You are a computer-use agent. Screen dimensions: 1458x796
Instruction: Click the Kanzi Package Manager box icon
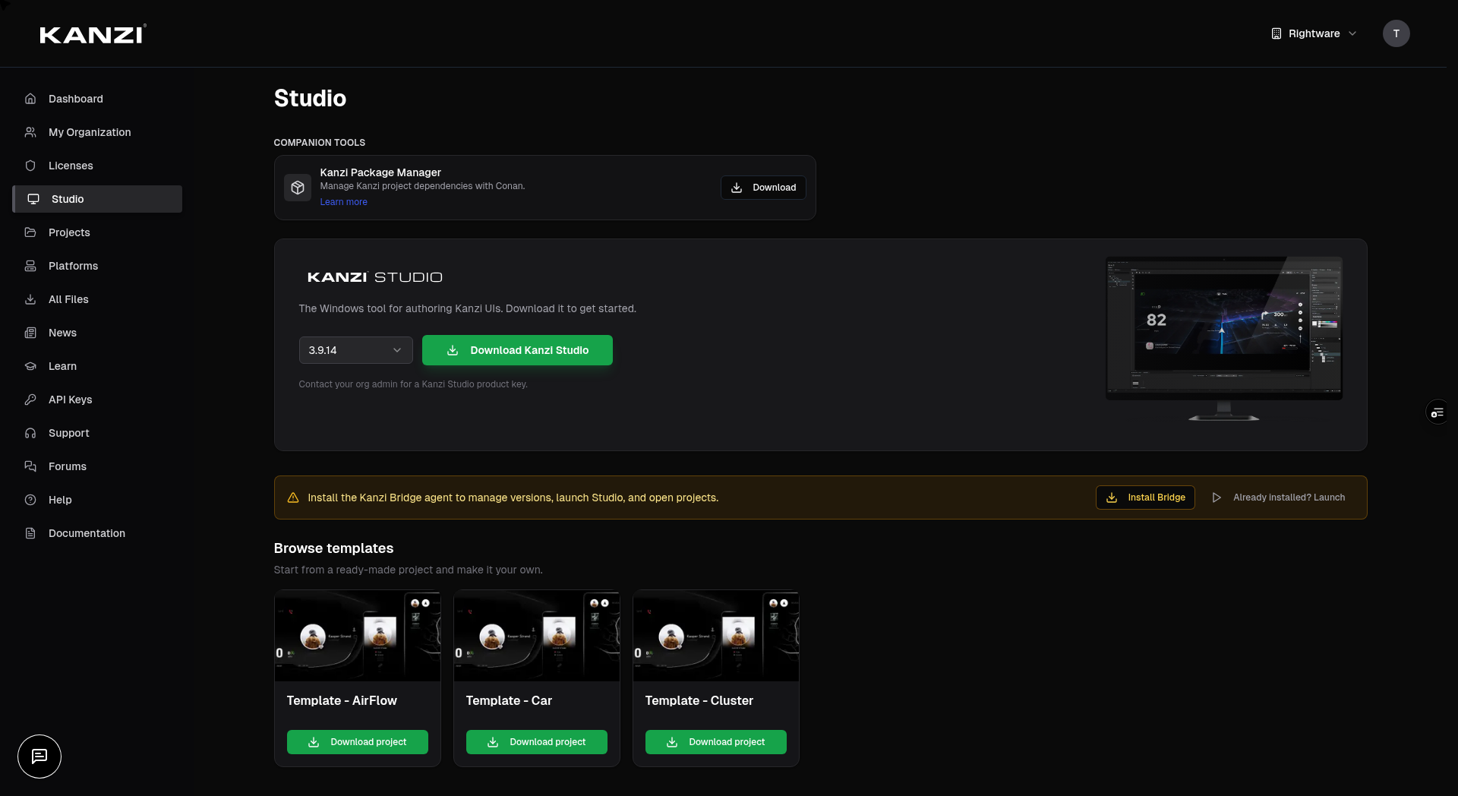[x=298, y=188]
